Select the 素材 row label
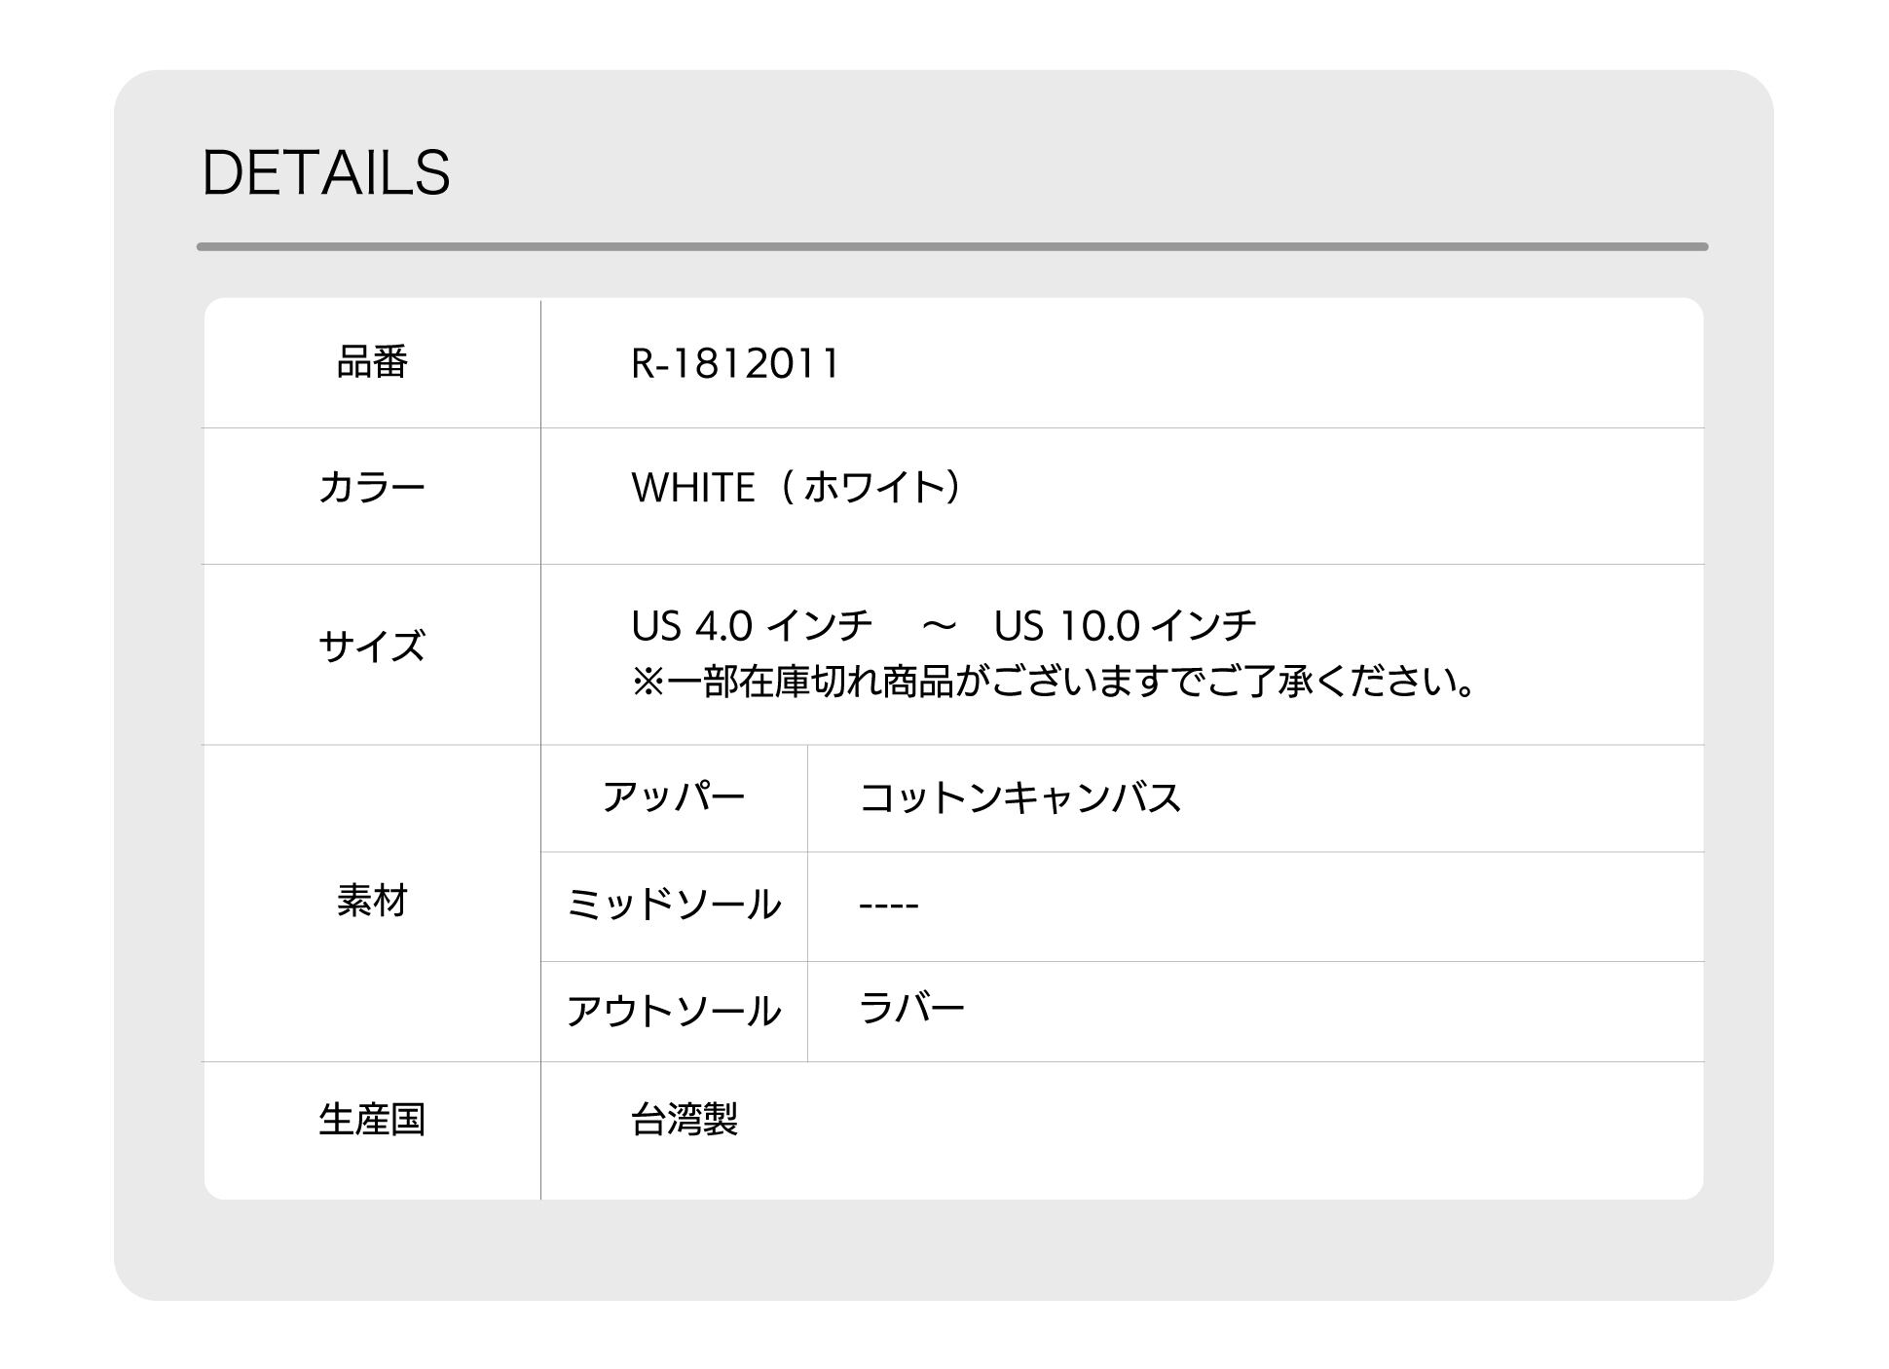 click(x=372, y=901)
